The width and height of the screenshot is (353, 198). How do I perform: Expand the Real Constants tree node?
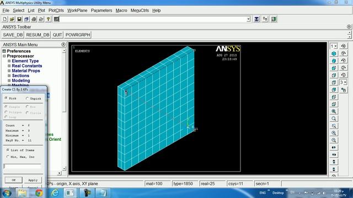(9, 66)
